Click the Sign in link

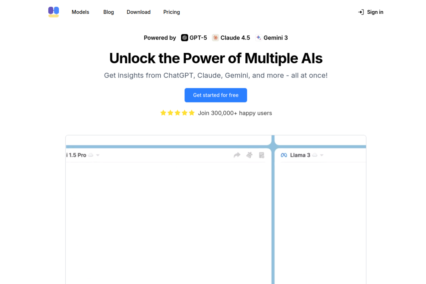coord(371,12)
